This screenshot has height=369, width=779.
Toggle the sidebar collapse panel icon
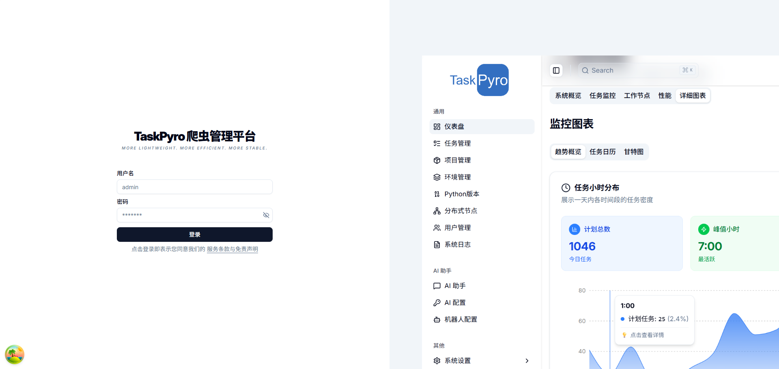556,70
